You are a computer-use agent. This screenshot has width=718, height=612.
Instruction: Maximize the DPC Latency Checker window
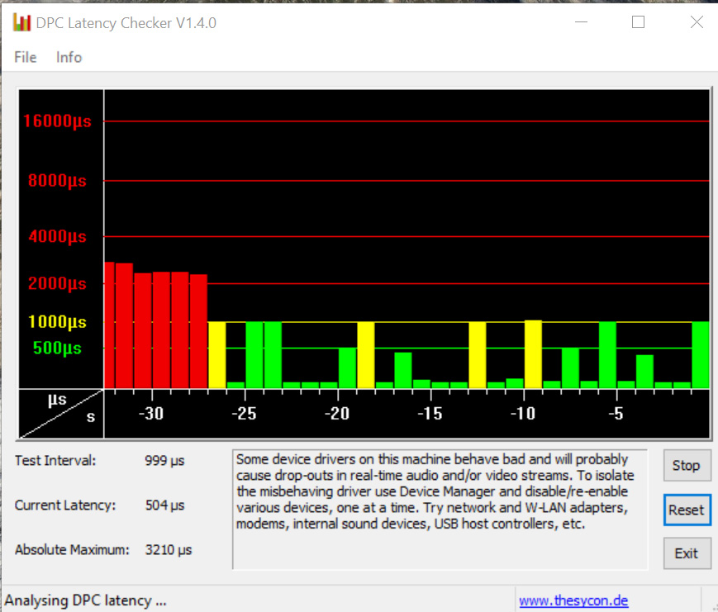638,21
